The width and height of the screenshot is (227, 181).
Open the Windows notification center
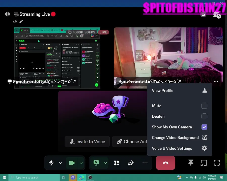pyautogui.click(x=221, y=177)
